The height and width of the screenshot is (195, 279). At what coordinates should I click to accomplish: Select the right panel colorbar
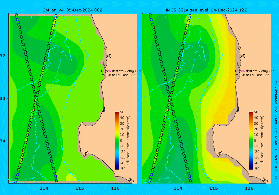(251, 141)
